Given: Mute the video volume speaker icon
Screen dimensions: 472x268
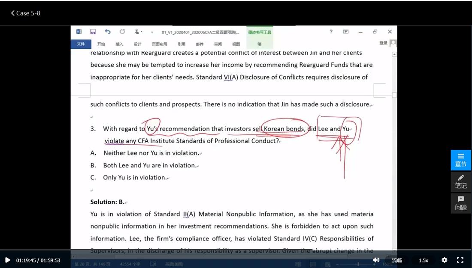Looking at the screenshot, I should (x=376, y=260).
